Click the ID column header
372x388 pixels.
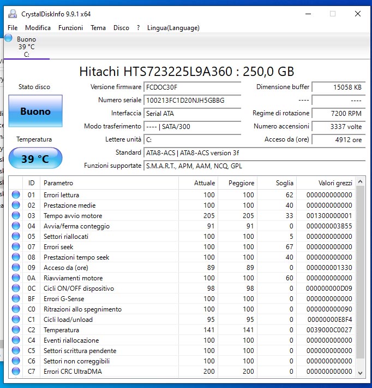click(32, 183)
